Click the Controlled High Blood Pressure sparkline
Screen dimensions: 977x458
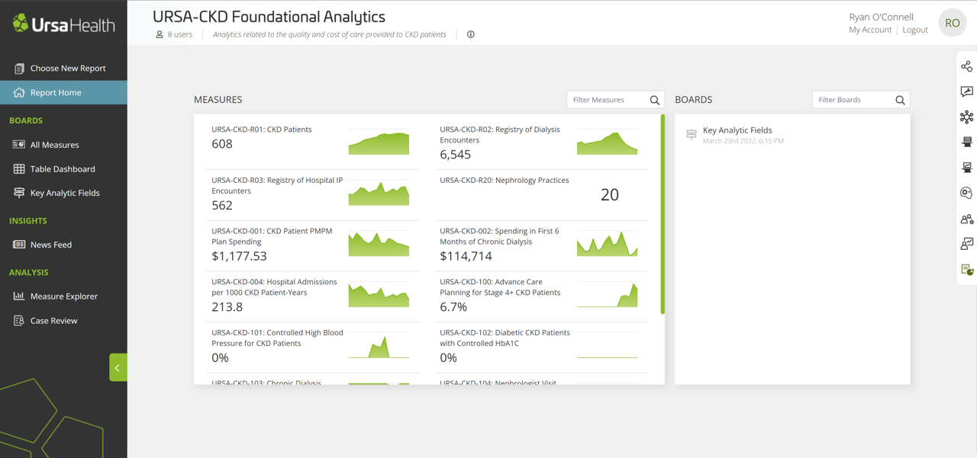click(379, 347)
